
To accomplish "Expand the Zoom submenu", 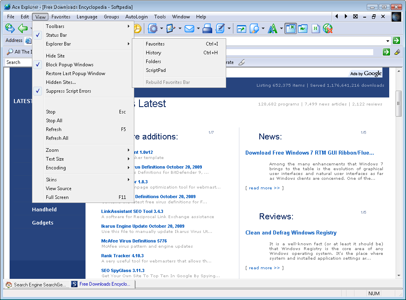I will click(83, 150).
